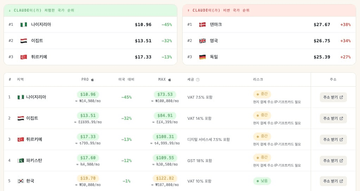Click 주소 받기 button in the Egypt row
This screenshot has height=191, width=360.
pos(333,118)
